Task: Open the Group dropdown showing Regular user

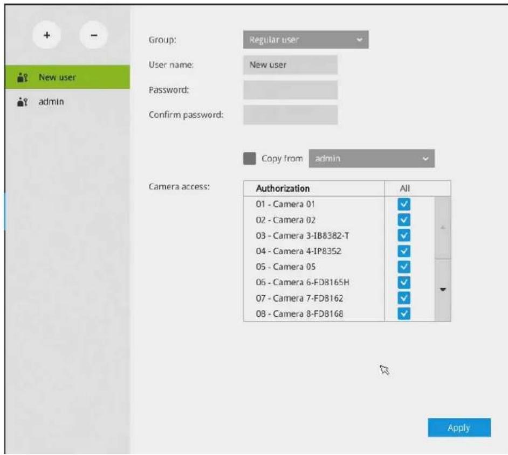Action: click(x=306, y=40)
